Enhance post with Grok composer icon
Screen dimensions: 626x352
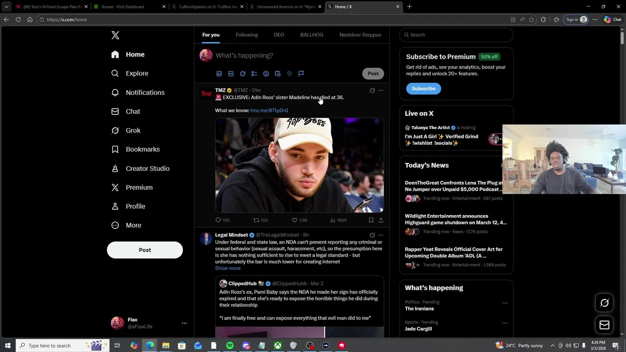point(243,73)
